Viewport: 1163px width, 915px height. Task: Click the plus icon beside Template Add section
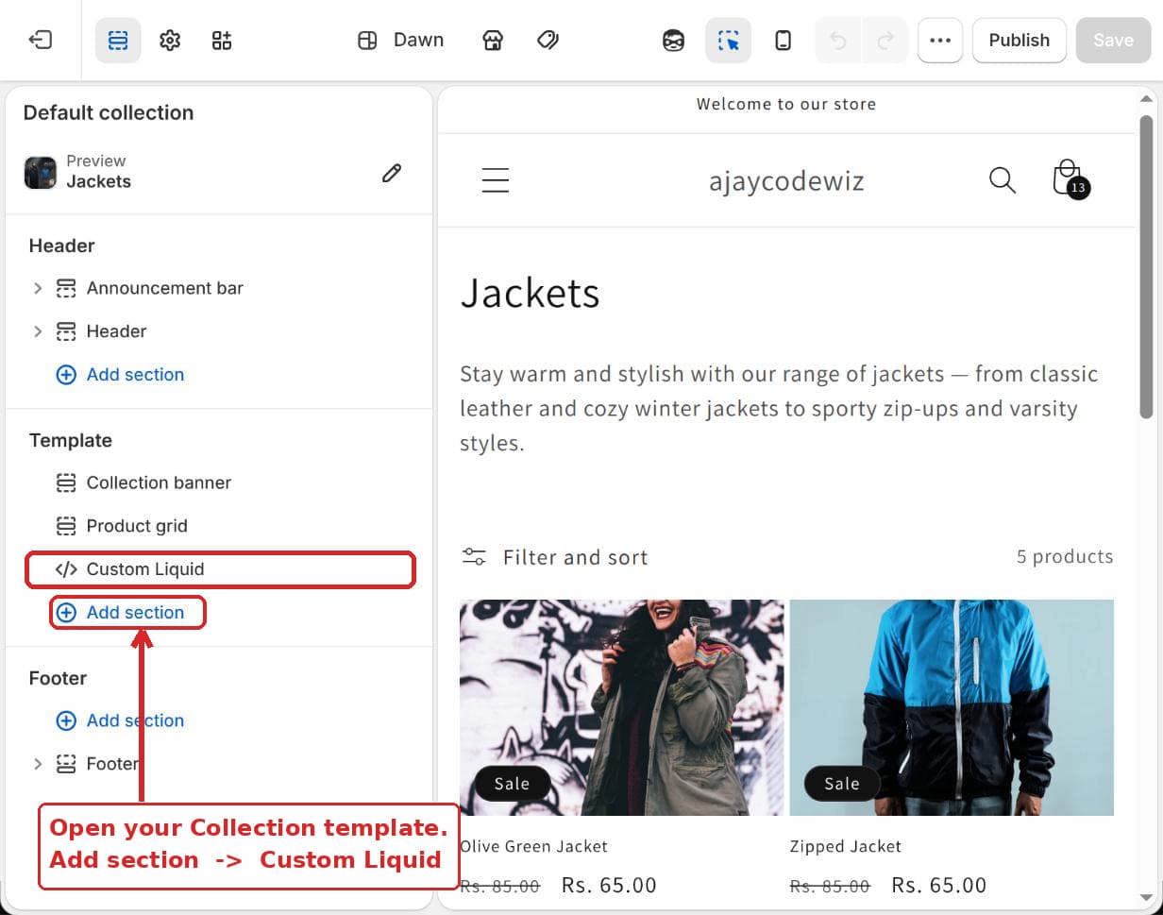click(66, 613)
